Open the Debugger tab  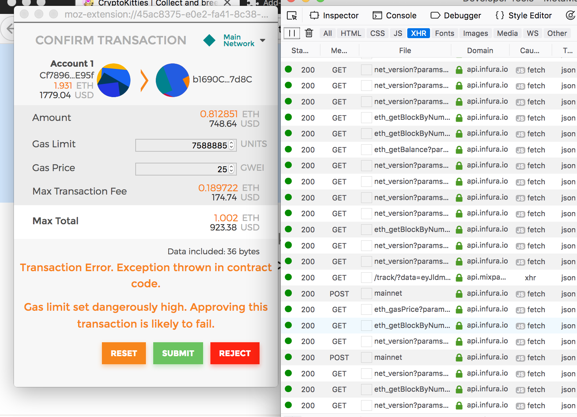[456, 15]
